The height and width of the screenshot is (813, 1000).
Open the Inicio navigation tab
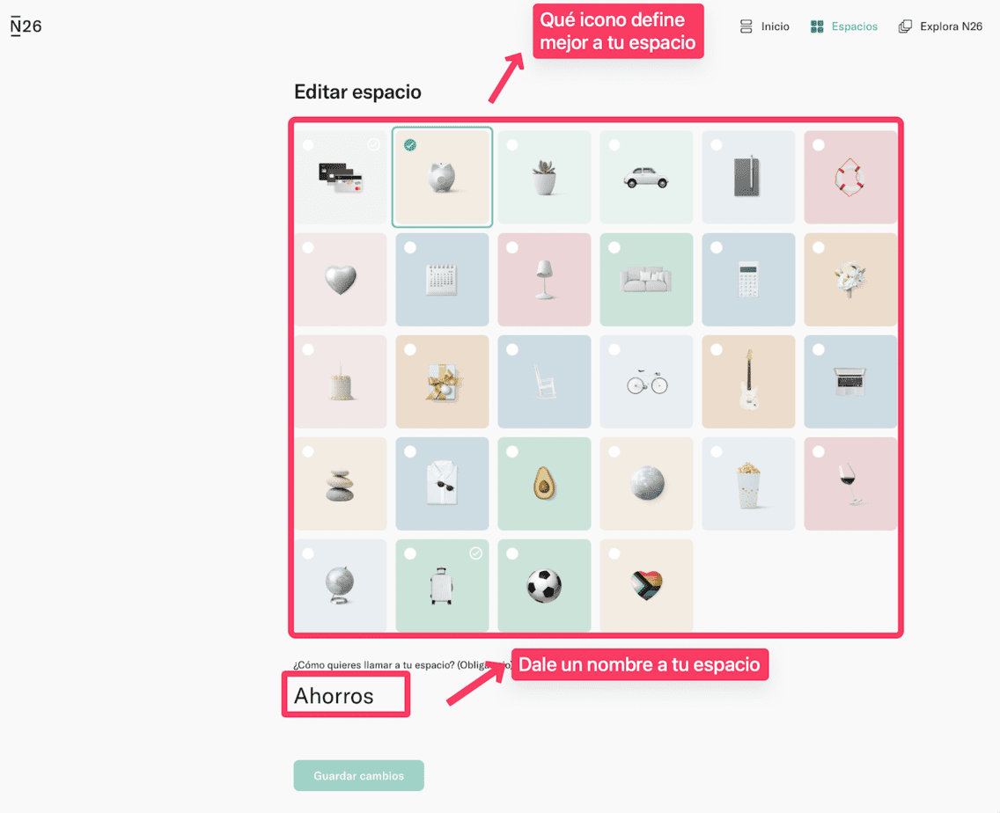point(765,26)
